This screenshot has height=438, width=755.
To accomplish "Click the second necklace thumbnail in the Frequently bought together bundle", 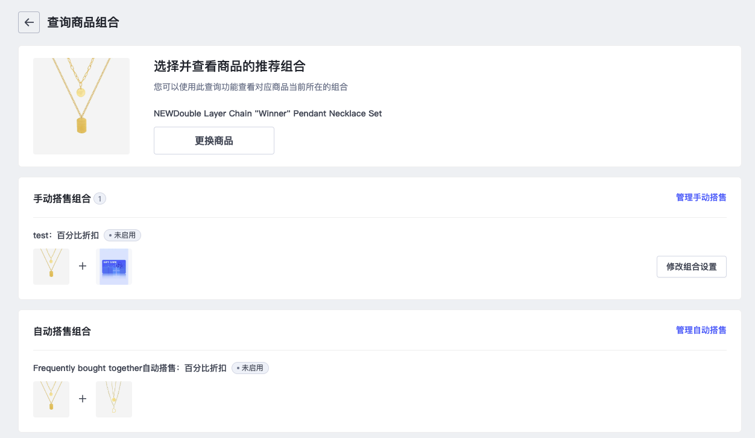I will [x=114, y=399].
